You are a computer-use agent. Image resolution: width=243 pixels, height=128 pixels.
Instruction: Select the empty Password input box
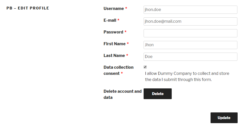point(190,33)
